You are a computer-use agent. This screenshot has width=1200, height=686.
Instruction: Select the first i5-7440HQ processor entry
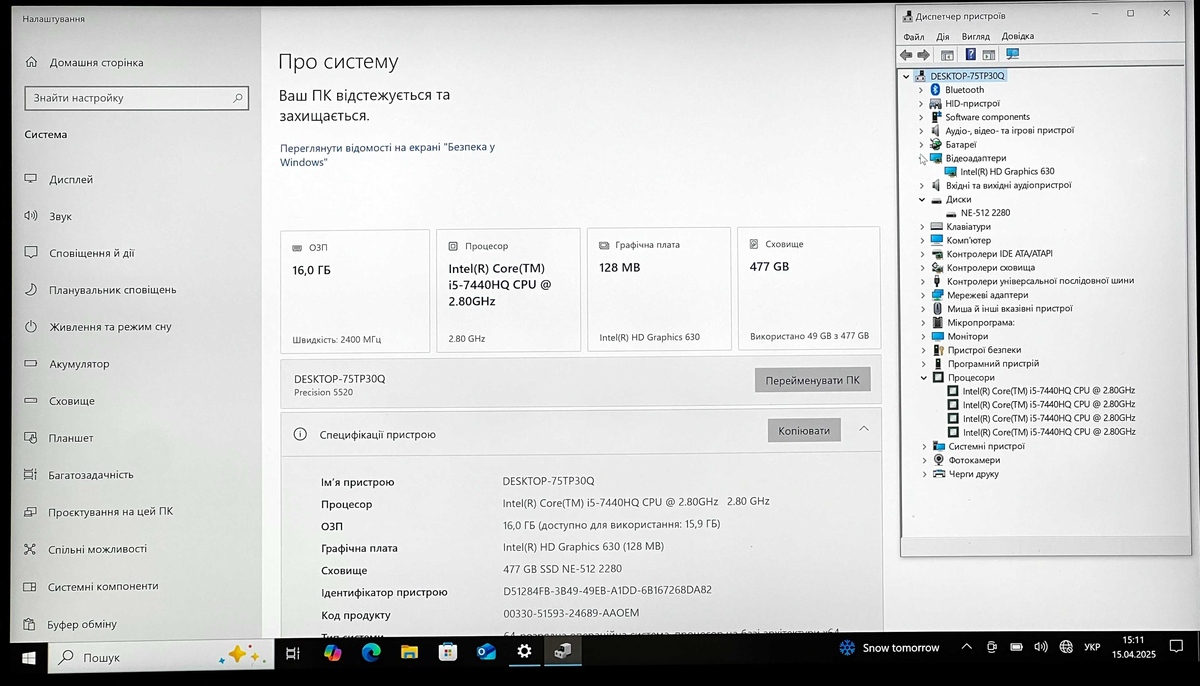(1048, 391)
